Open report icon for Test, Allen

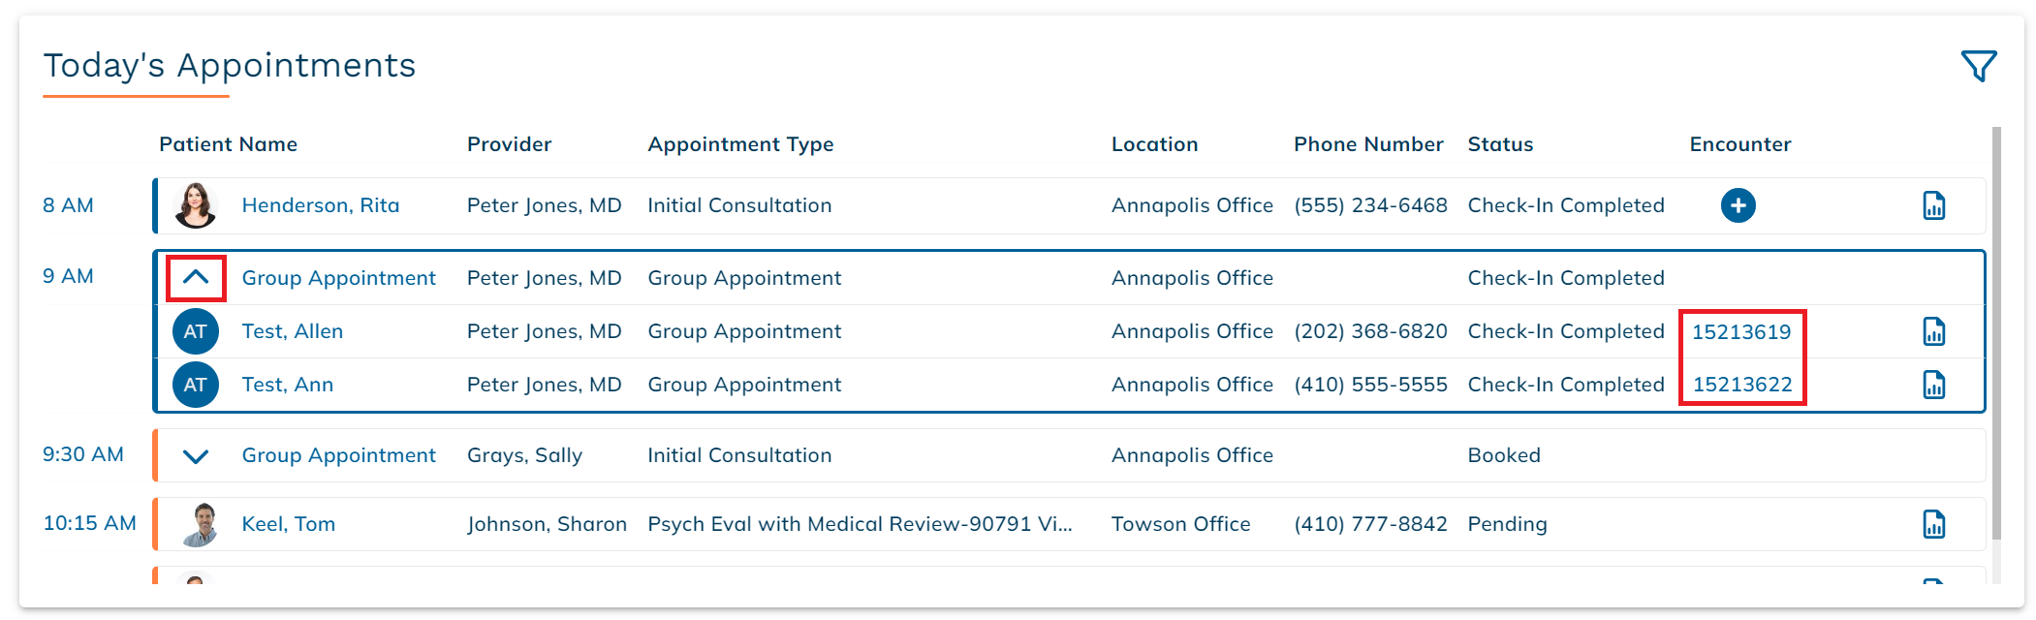pos(1933,331)
